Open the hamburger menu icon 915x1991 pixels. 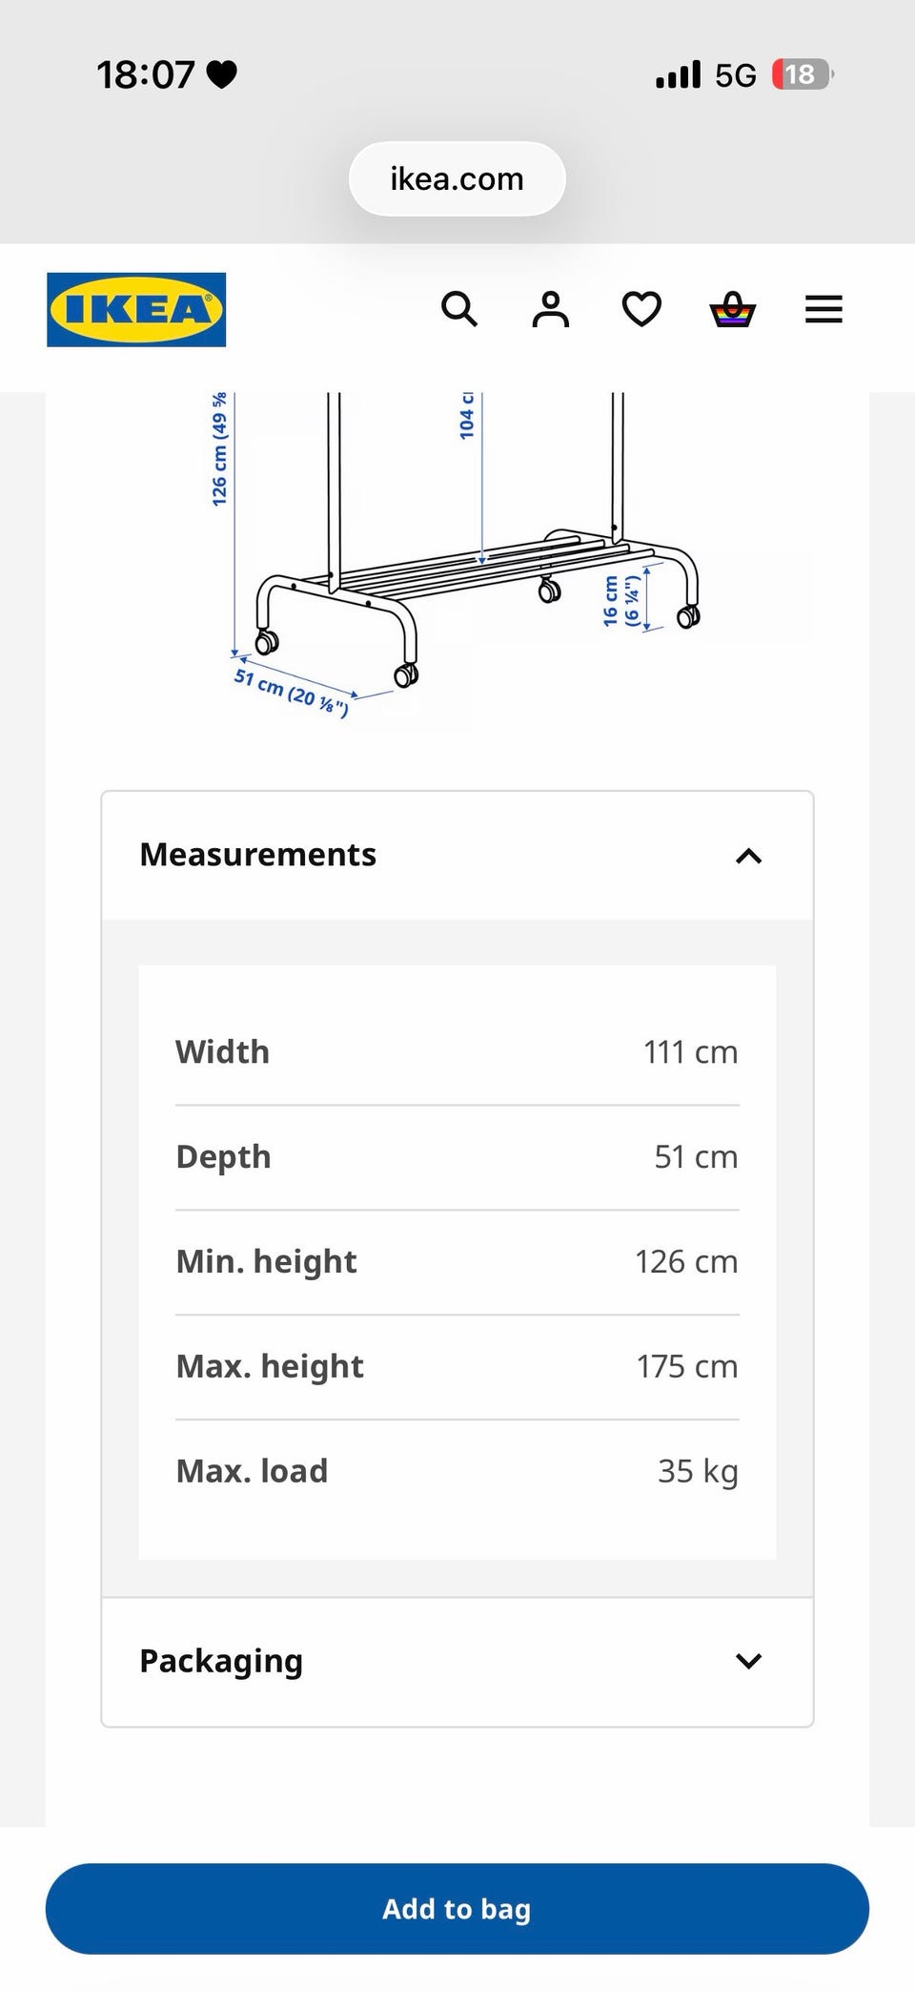pyautogui.click(x=823, y=309)
